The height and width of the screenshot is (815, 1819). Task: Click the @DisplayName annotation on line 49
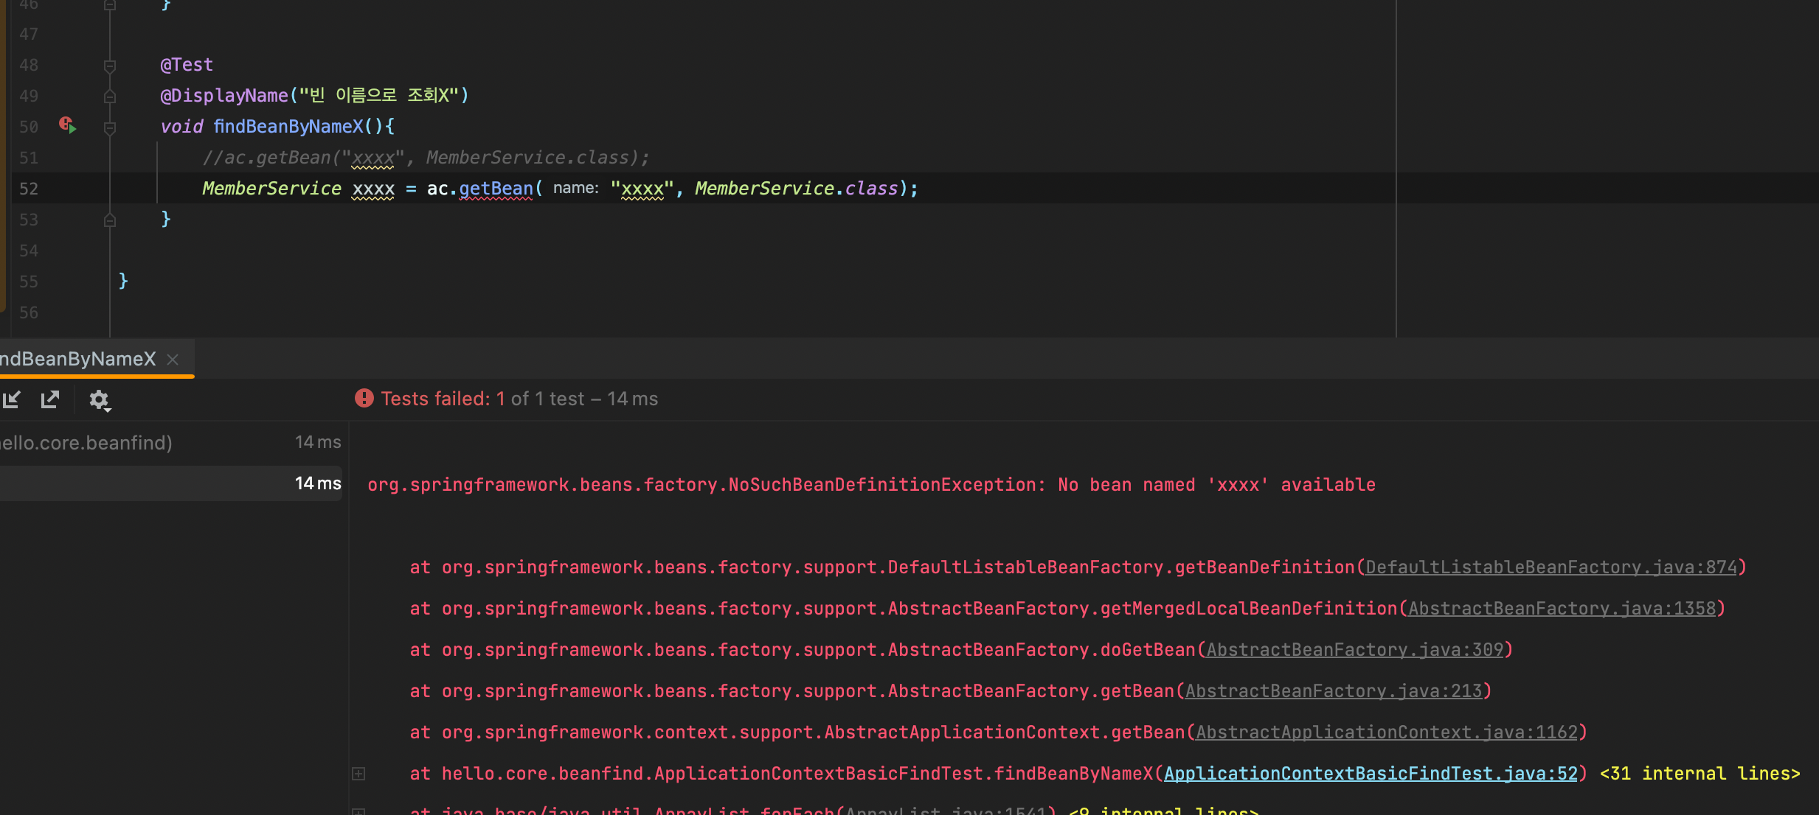pos(224,96)
